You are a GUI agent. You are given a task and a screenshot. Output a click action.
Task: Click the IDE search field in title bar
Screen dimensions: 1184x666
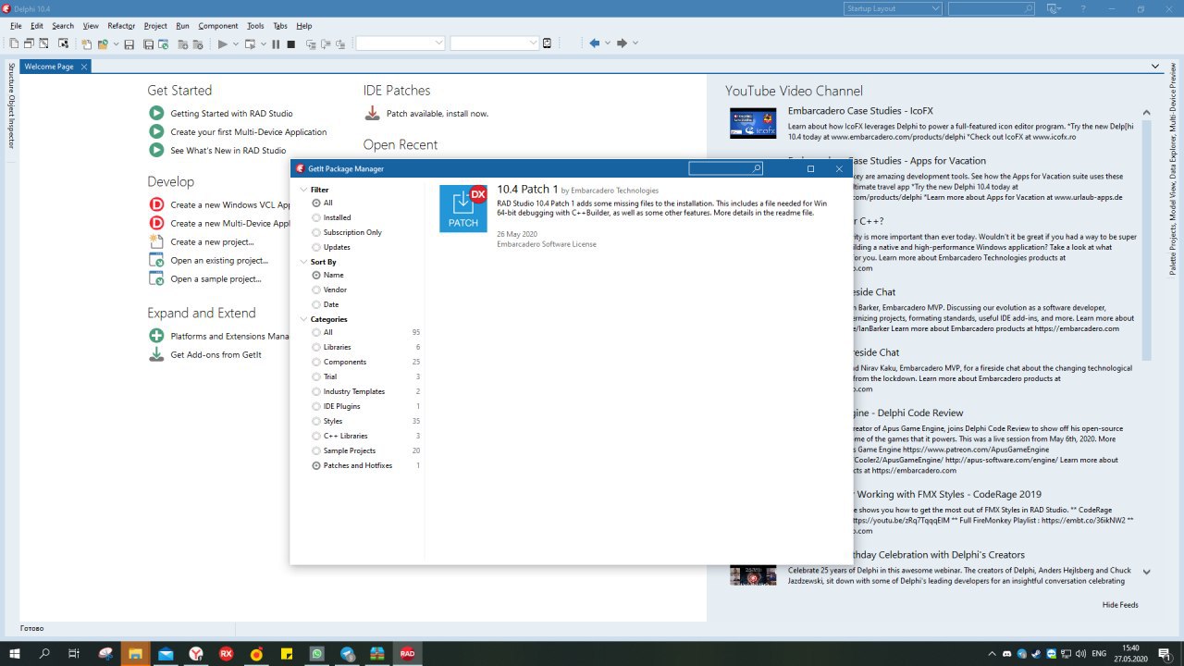click(x=992, y=8)
